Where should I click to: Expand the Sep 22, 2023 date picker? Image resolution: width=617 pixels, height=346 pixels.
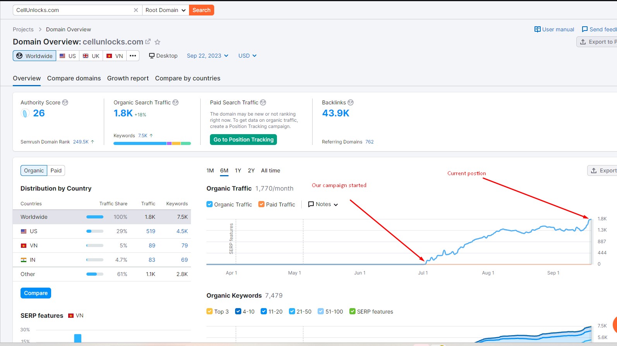click(x=207, y=56)
